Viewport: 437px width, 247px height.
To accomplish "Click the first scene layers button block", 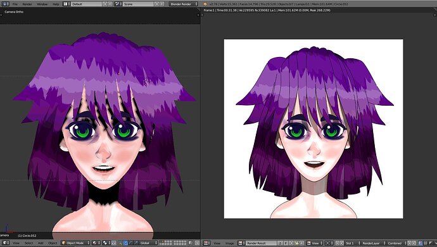I will (165, 243).
